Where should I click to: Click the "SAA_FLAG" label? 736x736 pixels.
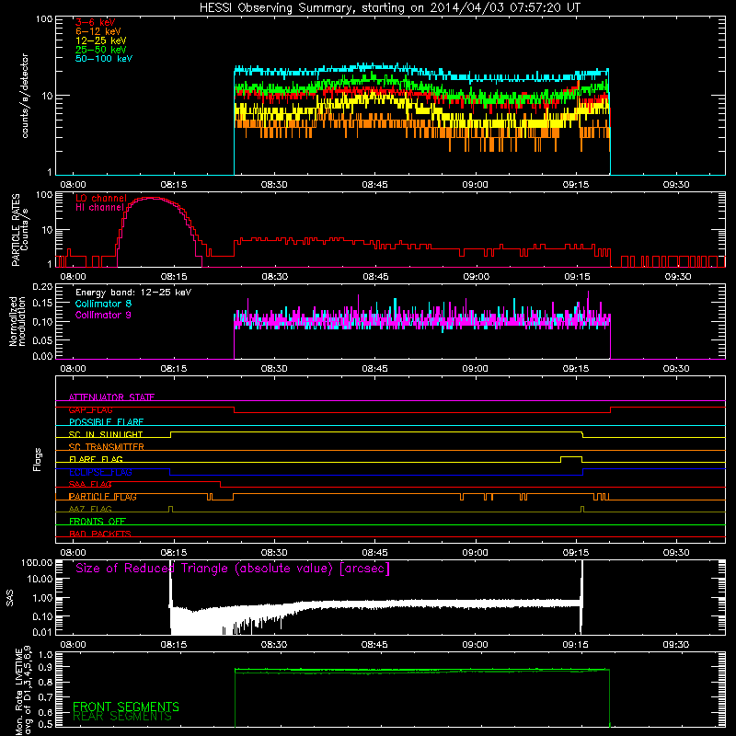(x=90, y=485)
